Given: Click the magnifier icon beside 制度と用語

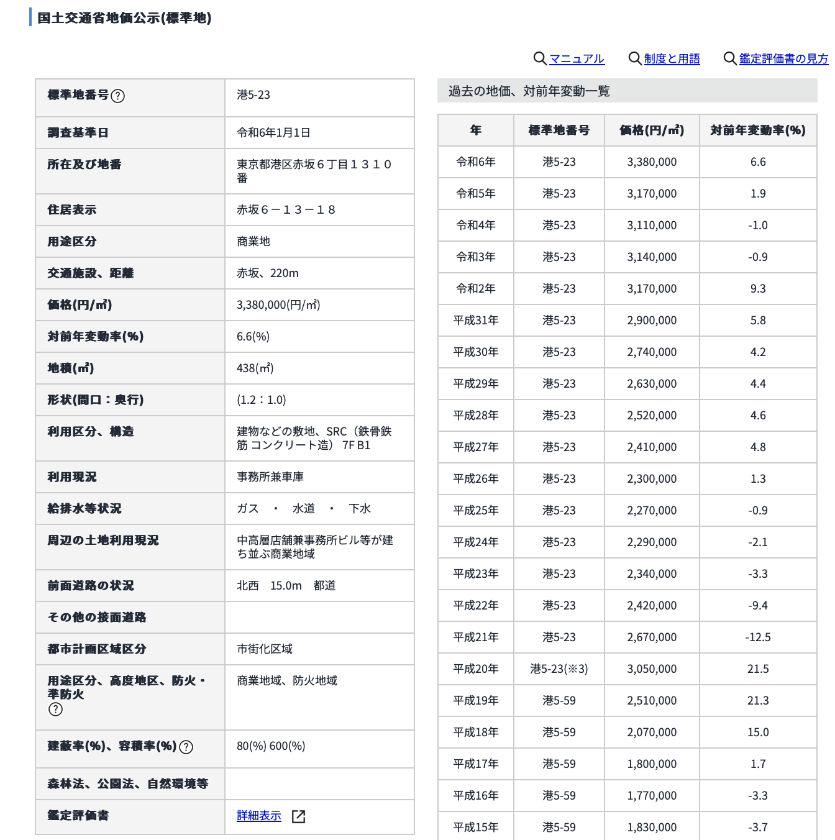Looking at the screenshot, I should 635,58.
